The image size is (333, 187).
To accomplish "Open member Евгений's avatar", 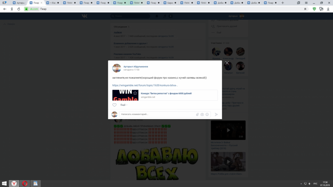I will pyautogui.click(x=240, y=66).
